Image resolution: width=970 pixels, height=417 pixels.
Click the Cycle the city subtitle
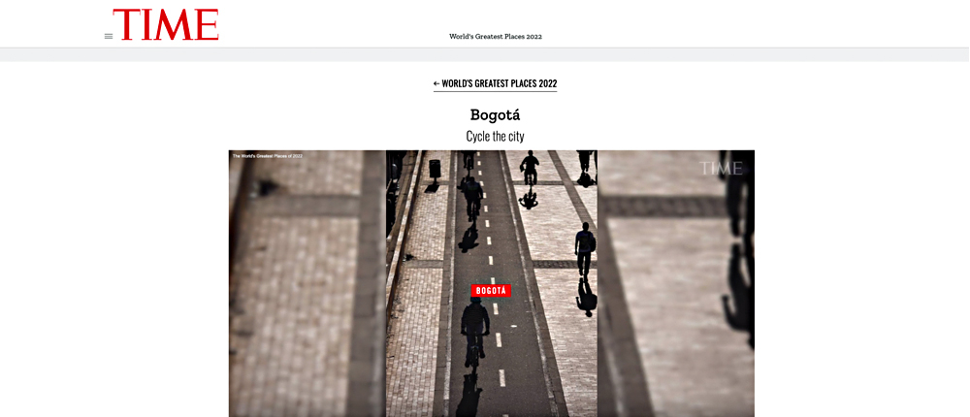coord(495,136)
